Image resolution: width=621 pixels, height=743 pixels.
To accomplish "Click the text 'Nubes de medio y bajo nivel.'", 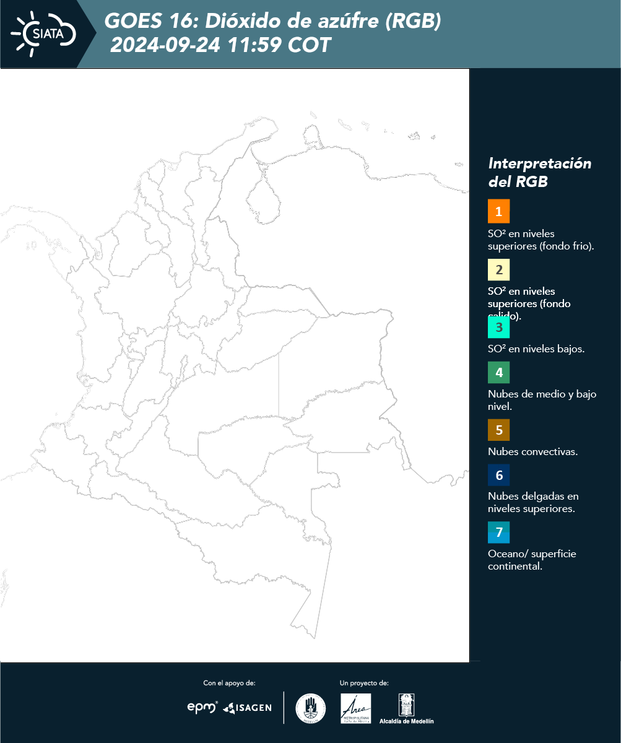I will coord(542,400).
